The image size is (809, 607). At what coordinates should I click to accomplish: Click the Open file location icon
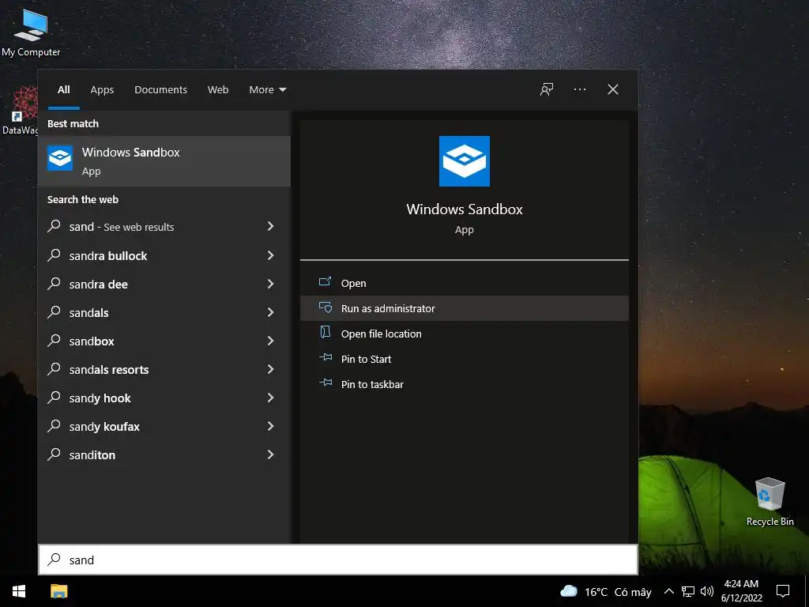325,332
